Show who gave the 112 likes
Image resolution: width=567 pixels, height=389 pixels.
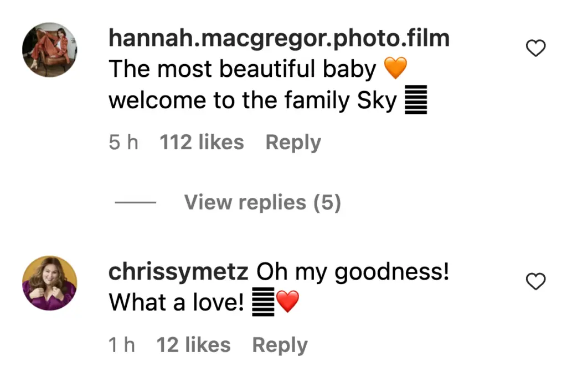pos(202,143)
